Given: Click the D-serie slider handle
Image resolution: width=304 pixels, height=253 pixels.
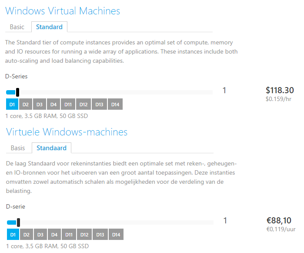Looking at the screenshot, I should point(18,223).
